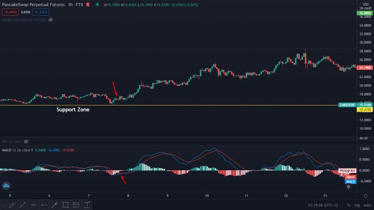Click the MACD 12 26 close 9 legend
Screen dimensions: 374x210
tap(18, 150)
